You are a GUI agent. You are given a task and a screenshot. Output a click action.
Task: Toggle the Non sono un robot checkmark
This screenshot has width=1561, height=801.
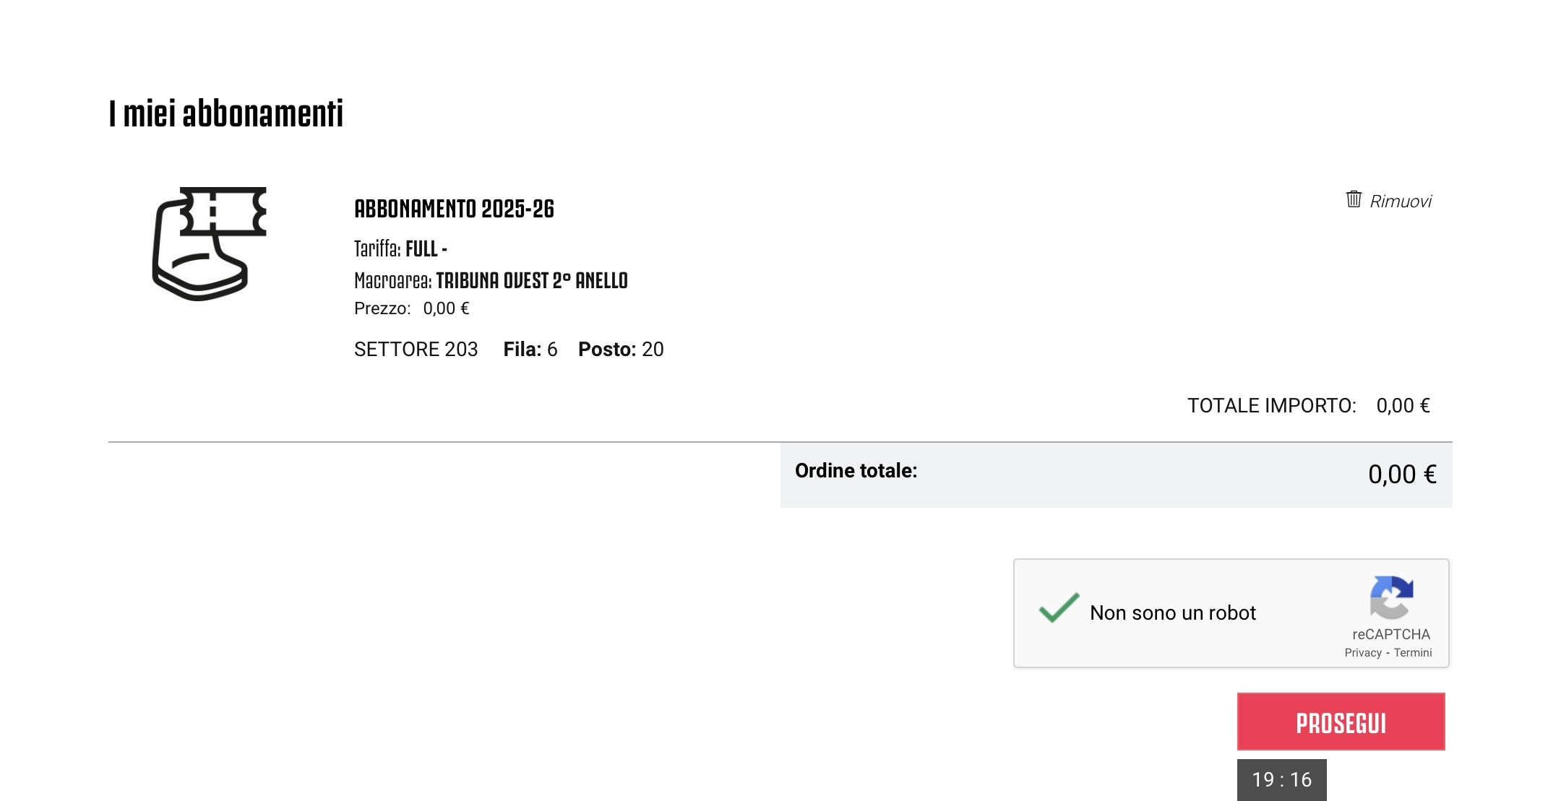point(1059,607)
